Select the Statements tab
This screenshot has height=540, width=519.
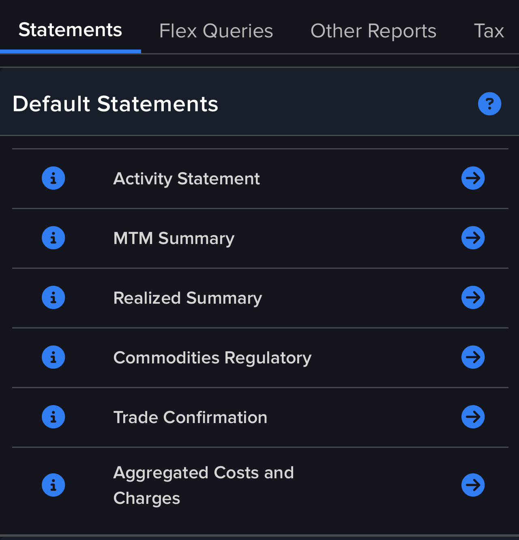tap(70, 30)
